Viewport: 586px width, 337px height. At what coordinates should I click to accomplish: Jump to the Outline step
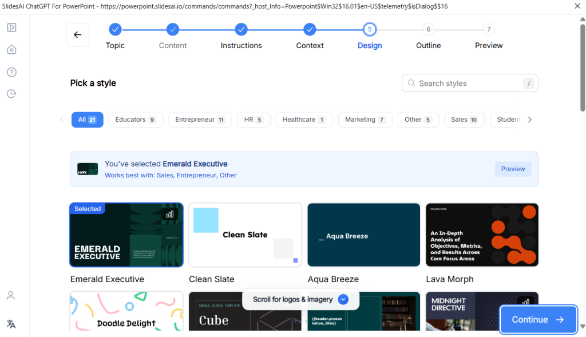[428, 29]
